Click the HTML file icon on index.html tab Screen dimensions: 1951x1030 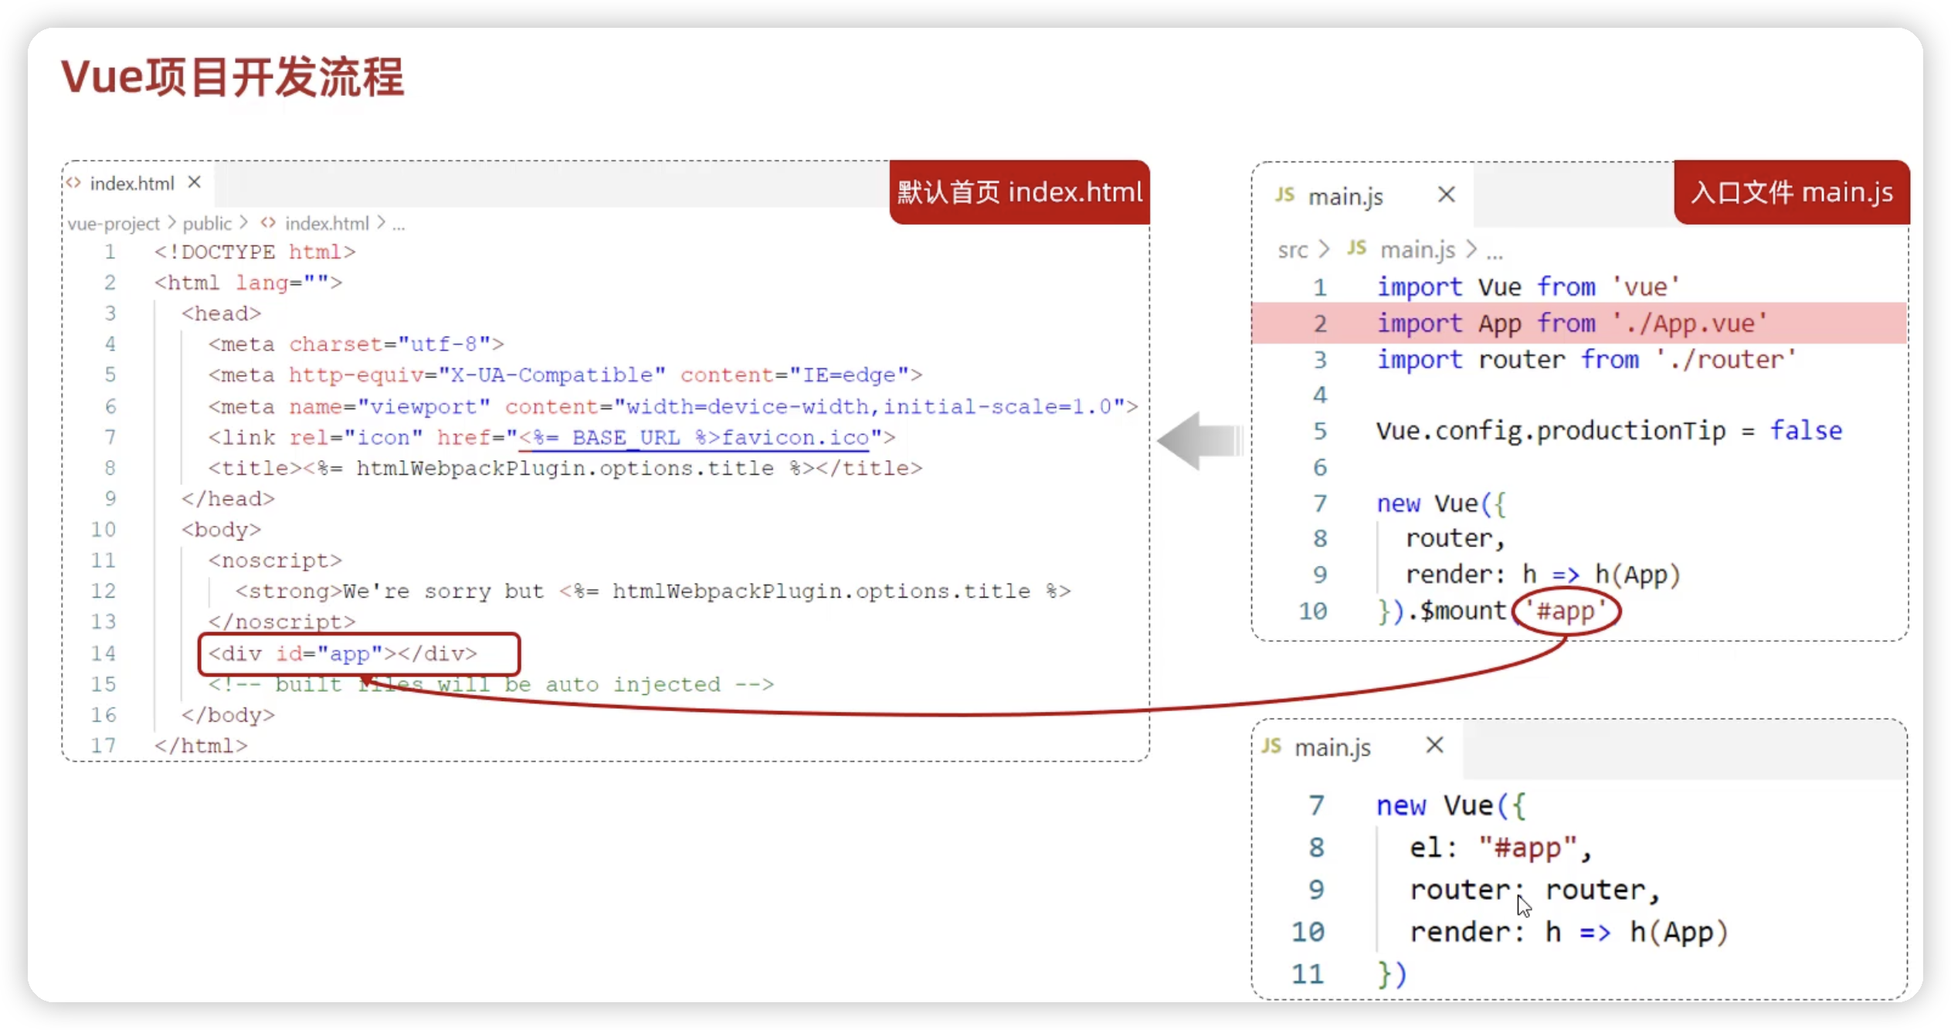click(73, 183)
